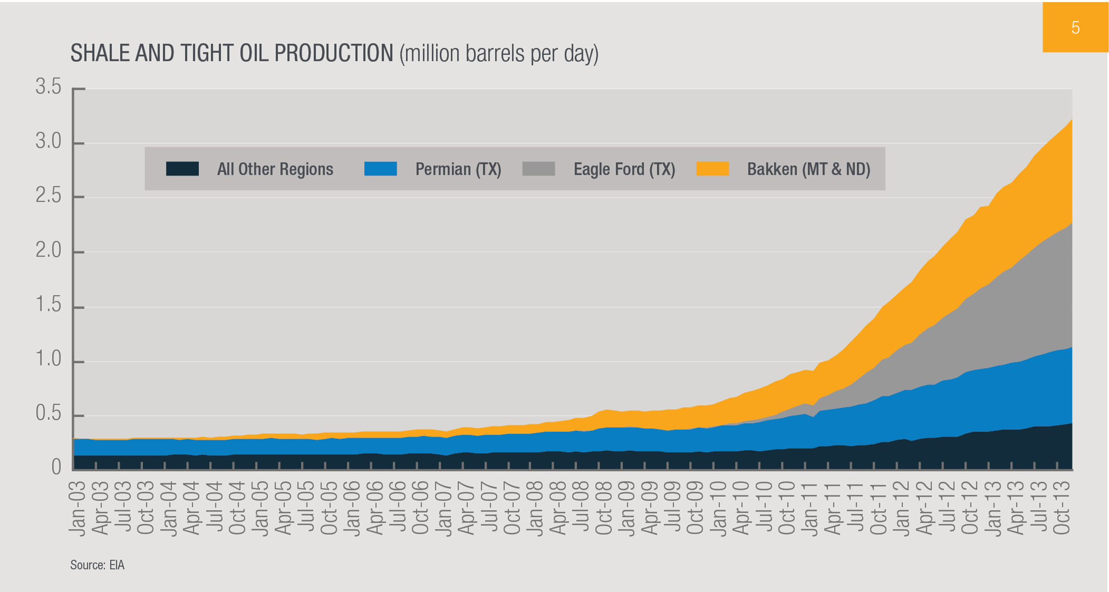Click the gray Eagle Ford (TX) legend swatch

[538, 169]
